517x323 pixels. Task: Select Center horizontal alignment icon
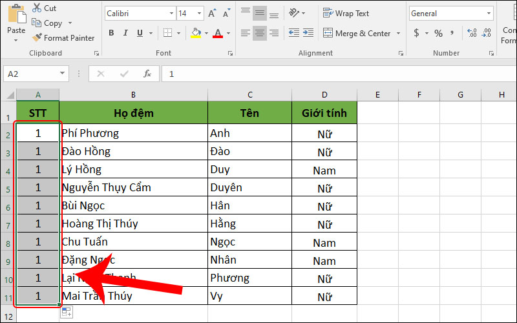pyautogui.click(x=260, y=33)
